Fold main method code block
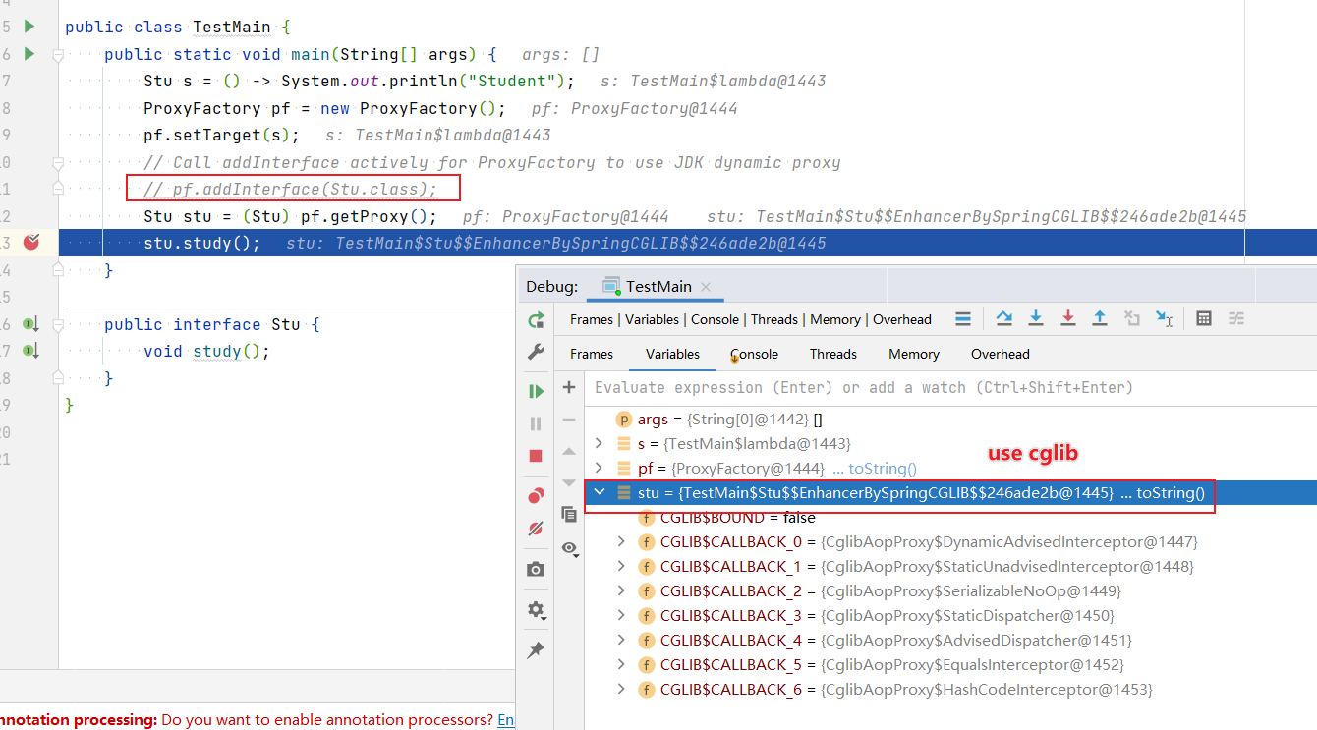Viewport: 1317px width, 730px height. (58, 56)
